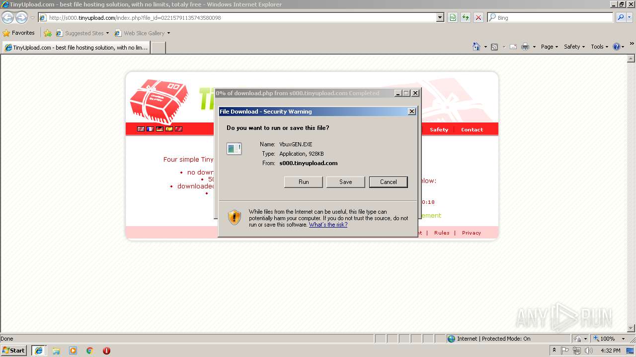The width and height of the screenshot is (636, 357).
Task: Expand the Home button dropdown arrow
Action: [485, 47]
